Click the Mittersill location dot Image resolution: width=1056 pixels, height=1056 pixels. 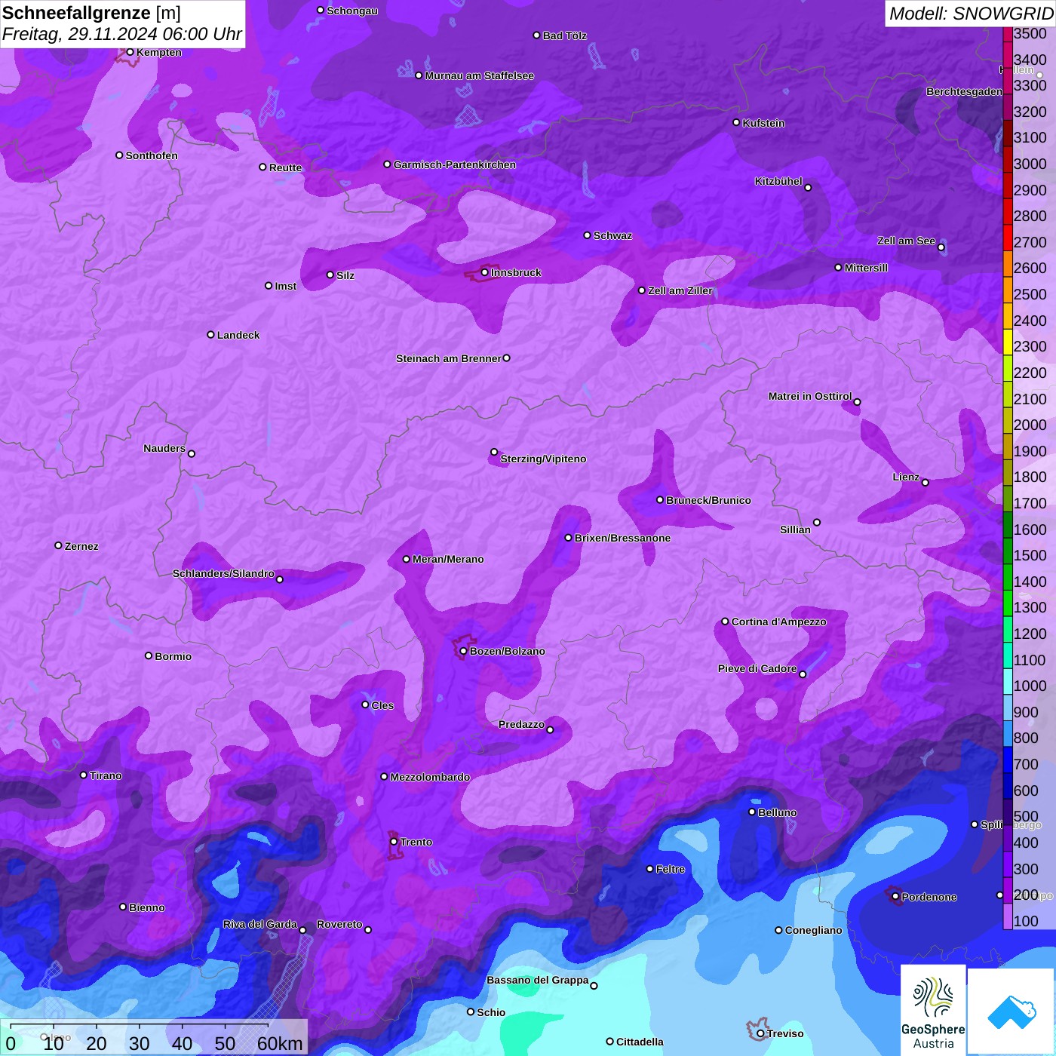click(x=838, y=267)
